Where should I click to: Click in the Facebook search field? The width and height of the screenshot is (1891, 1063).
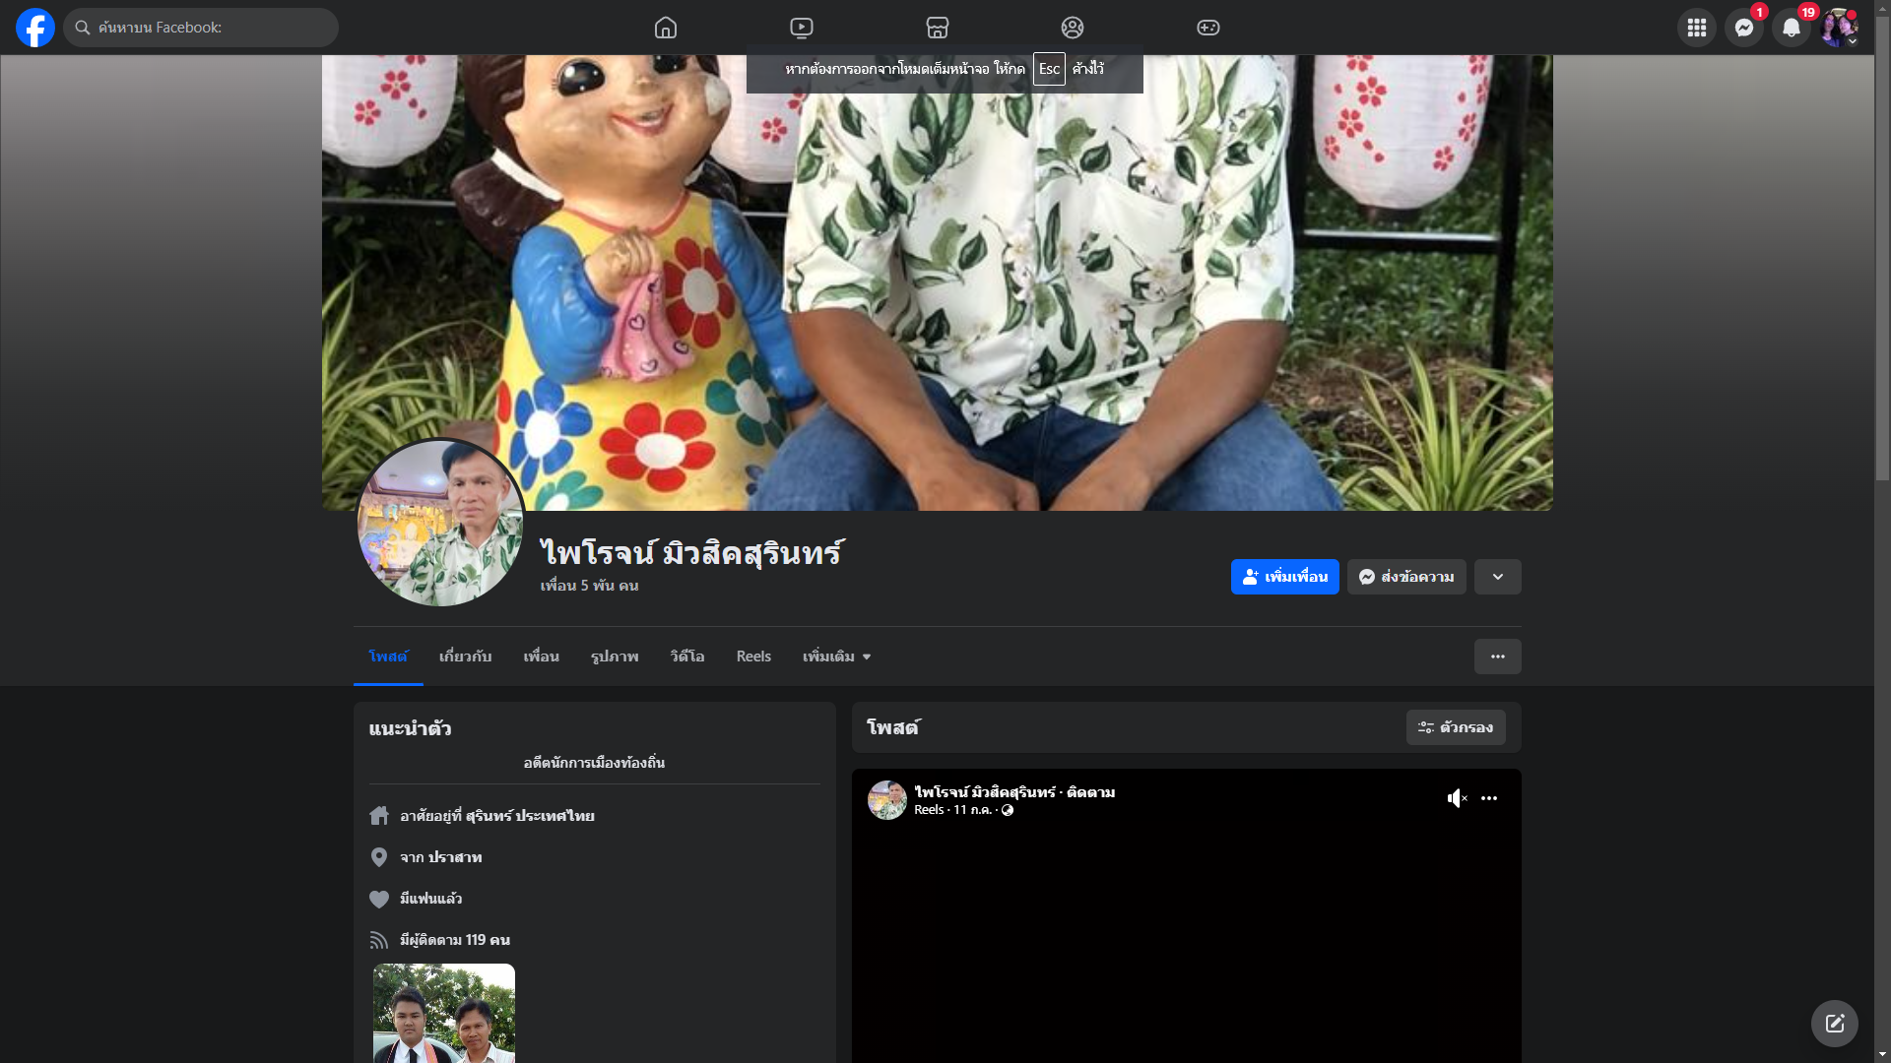tap(201, 28)
